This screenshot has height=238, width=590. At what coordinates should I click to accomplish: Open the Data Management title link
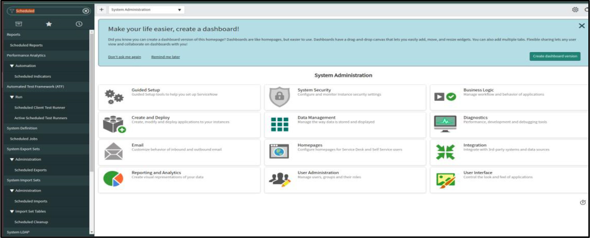[x=317, y=118]
